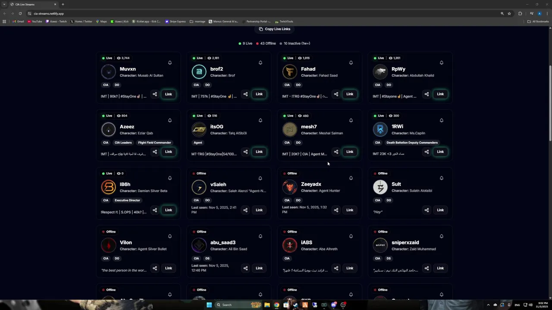Click Zeeyadx notification bell
Screen dimensions: 552x310
[351, 178]
